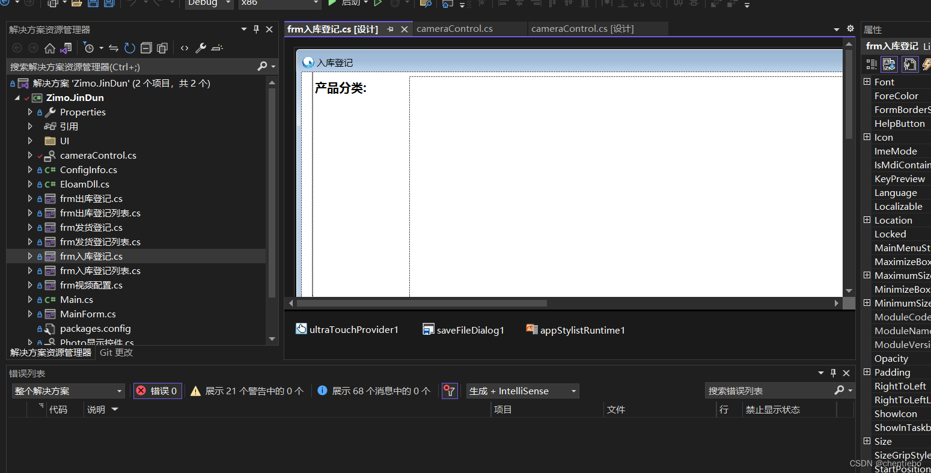Expand the Padding property group
Image resolution: width=931 pixels, height=473 pixels.
click(867, 372)
